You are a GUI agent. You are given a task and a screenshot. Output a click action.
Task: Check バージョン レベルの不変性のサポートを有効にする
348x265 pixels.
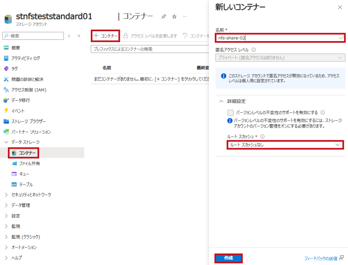(231, 113)
